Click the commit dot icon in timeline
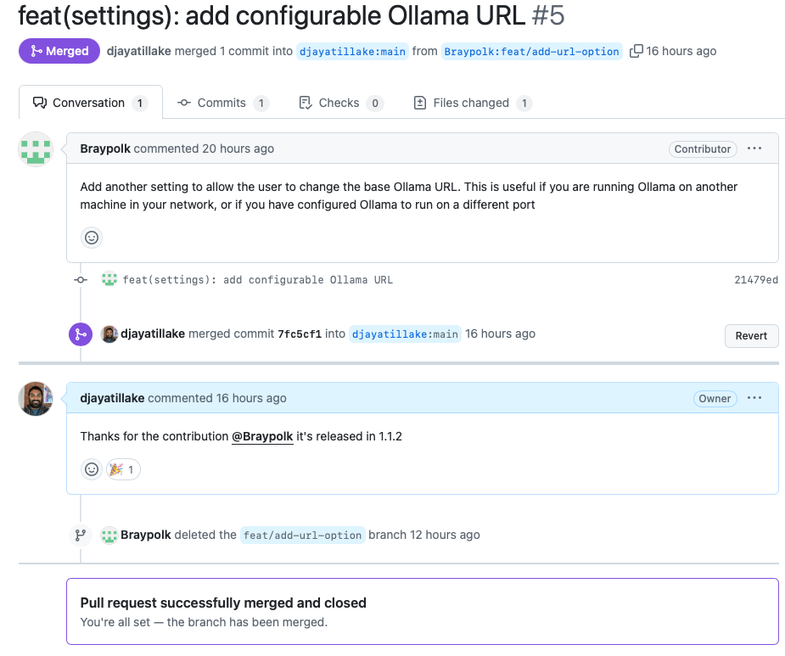This screenshot has width=785, height=656. pyautogui.click(x=81, y=280)
